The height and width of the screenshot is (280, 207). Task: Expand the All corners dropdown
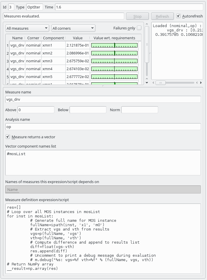[73, 28]
